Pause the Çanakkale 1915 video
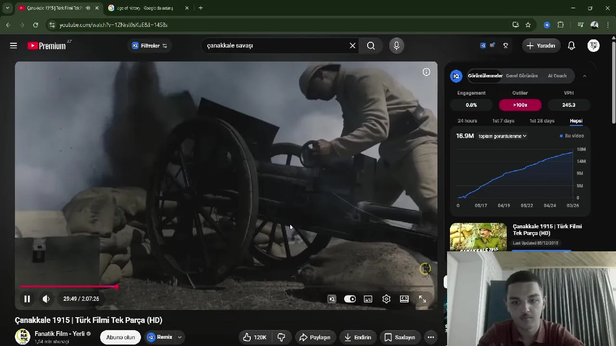This screenshot has width=616, height=346. [x=27, y=299]
